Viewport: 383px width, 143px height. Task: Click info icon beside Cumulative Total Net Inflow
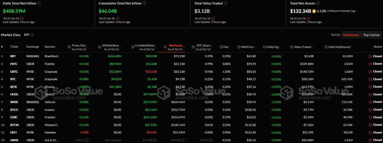point(145,3)
